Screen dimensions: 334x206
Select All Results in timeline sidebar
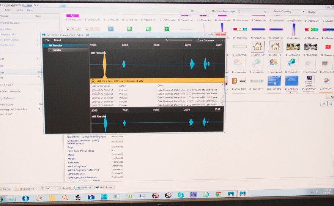55,46
